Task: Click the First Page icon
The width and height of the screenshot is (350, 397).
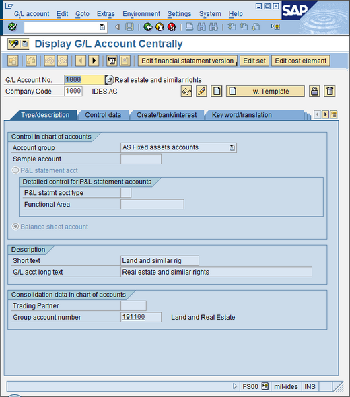Action: click(x=232, y=27)
